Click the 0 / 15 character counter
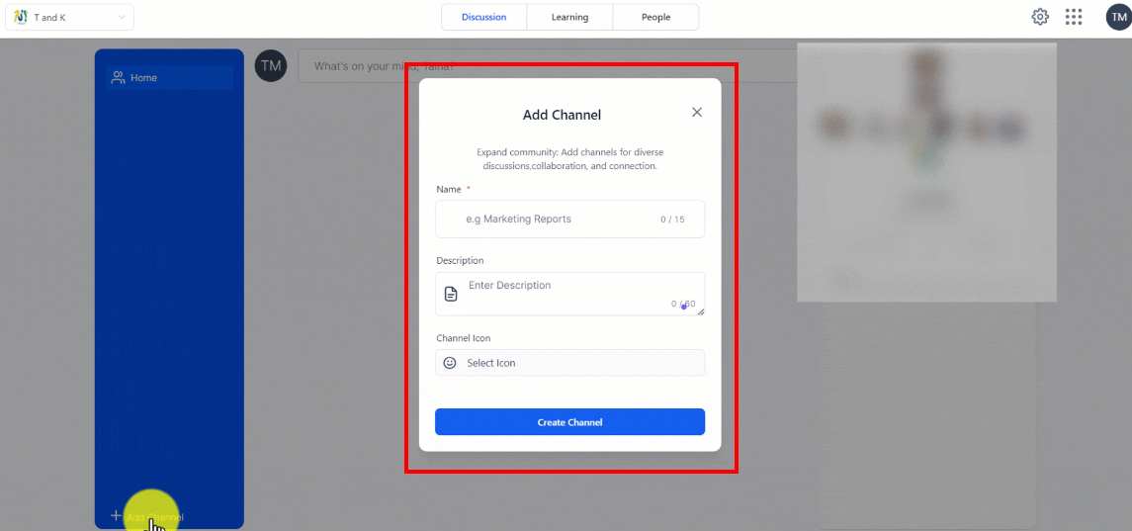 click(672, 219)
